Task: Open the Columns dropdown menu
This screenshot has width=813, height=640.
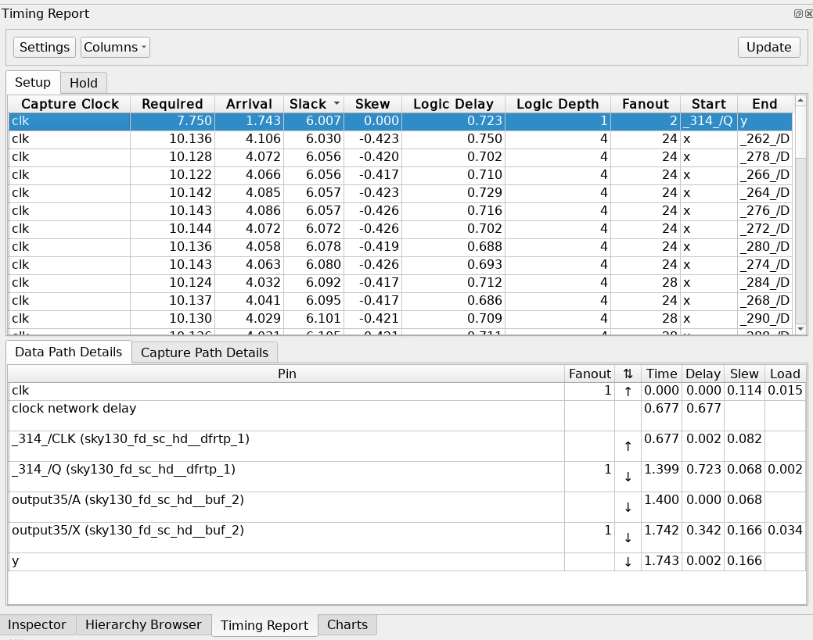Action: [x=115, y=47]
